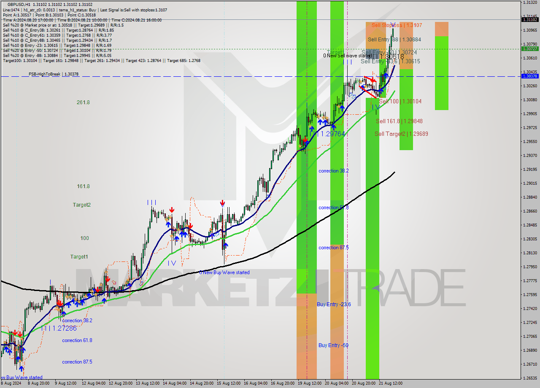The height and width of the screenshot is (388, 540).
Task: Select the 'Sell Target2 | 1.29689' label
Action: (x=401, y=134)
